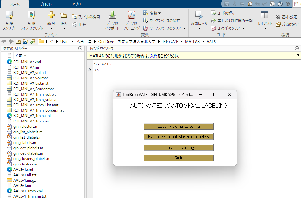Click the Compare (比較) icon
Viewport: 301px width, 198px height.
[75, 24]
